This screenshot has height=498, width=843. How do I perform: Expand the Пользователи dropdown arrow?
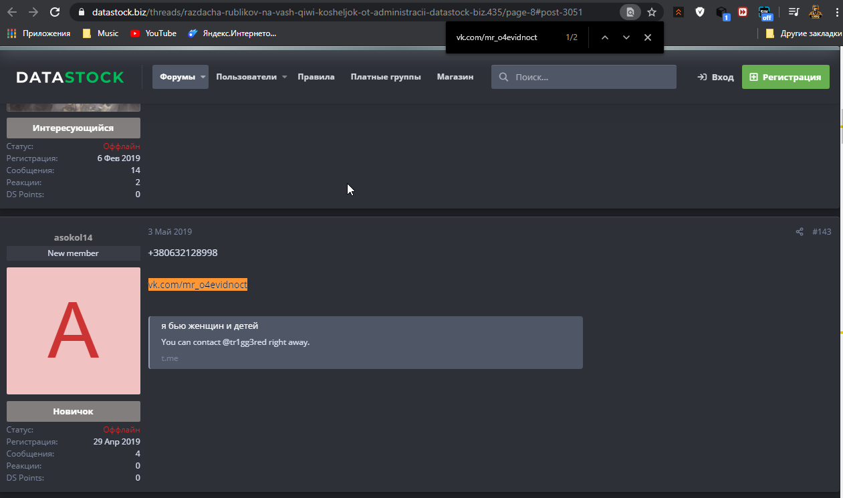[284, 78]
